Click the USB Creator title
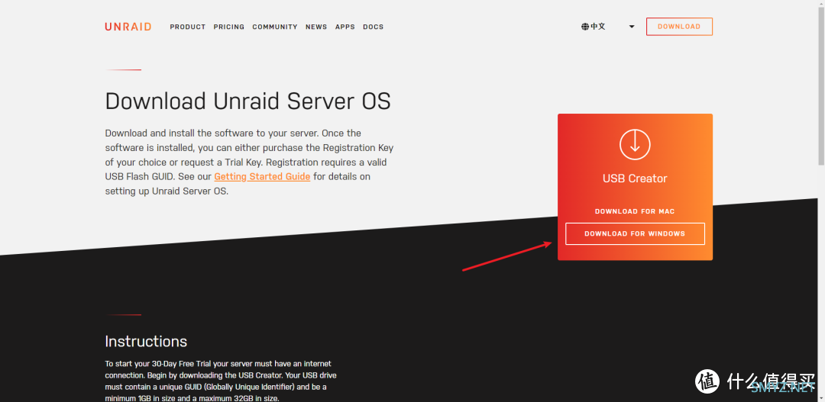The height and width of the screenshot is (402, 825). click(635, 178)
